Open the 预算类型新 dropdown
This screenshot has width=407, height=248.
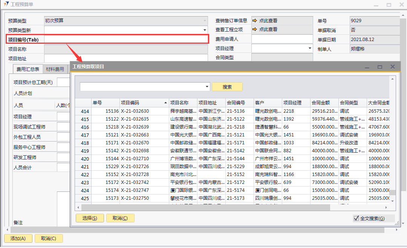(x=205, y=30)
